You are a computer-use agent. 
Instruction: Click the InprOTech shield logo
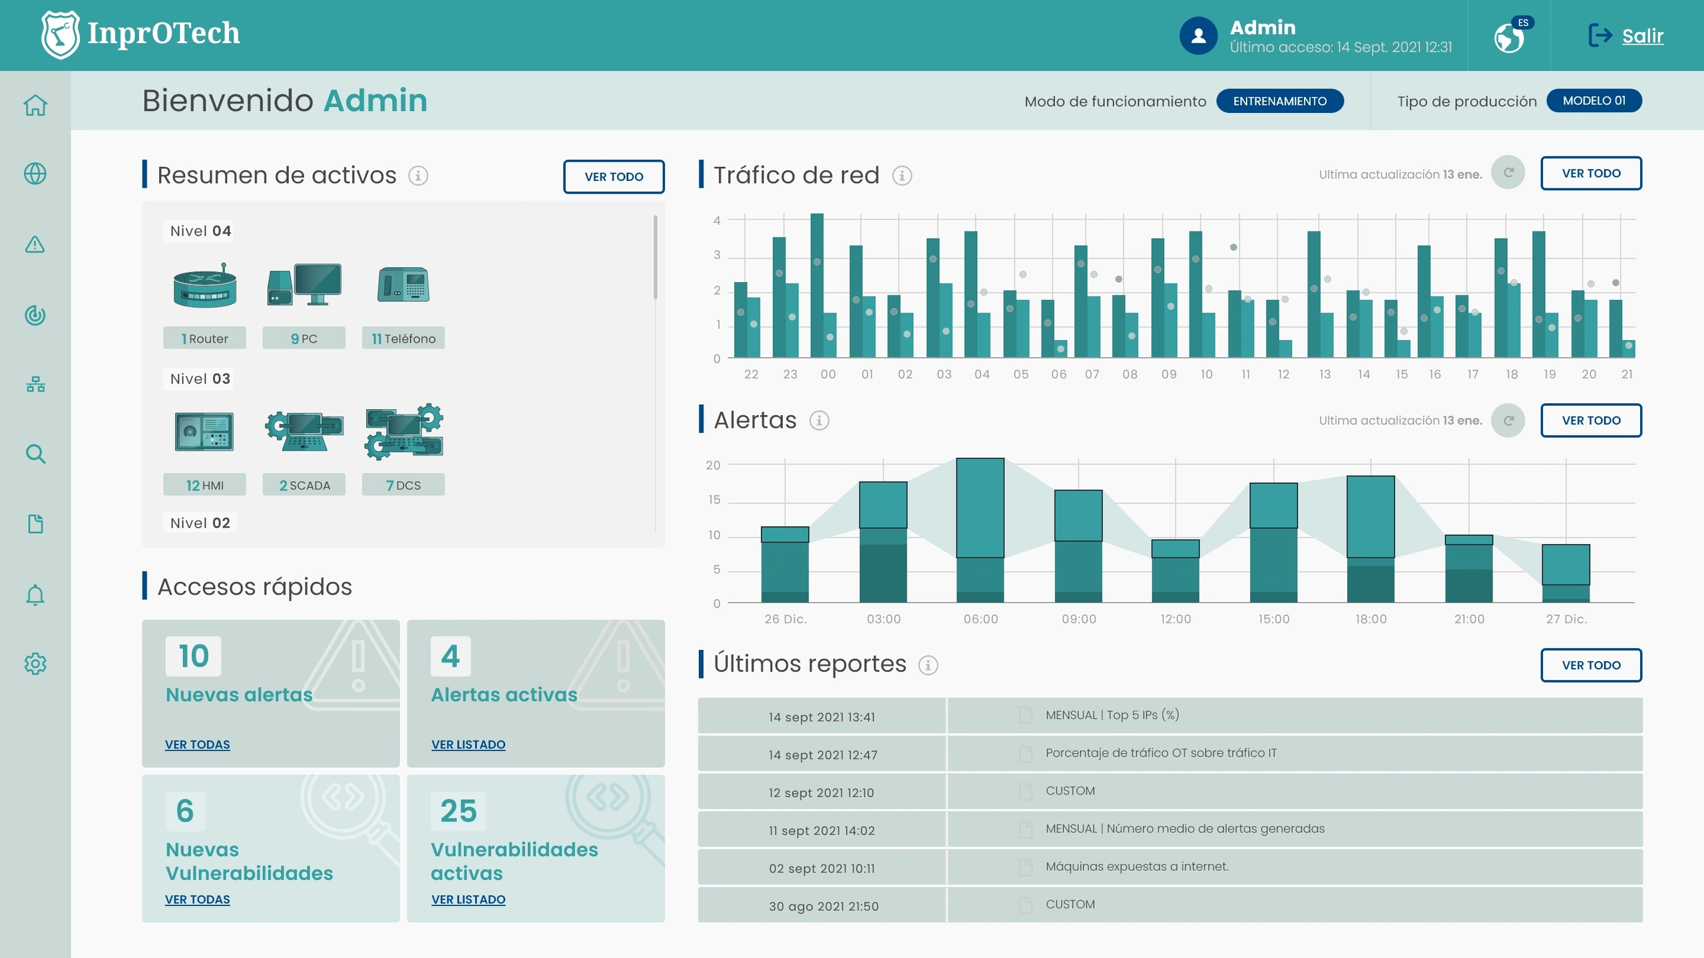(x=60, y=35)
